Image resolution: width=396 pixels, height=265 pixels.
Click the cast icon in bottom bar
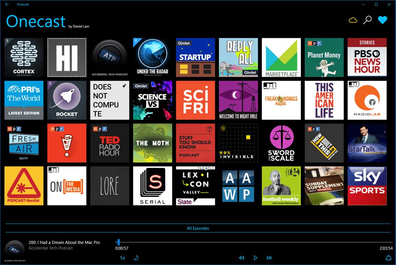click(389, 258)
